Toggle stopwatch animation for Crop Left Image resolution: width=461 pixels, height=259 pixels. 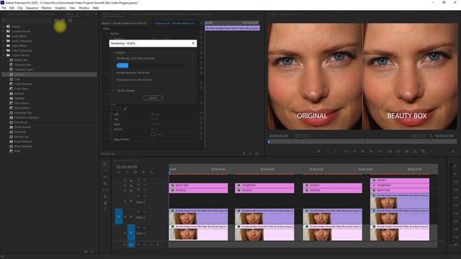(111, 114)
